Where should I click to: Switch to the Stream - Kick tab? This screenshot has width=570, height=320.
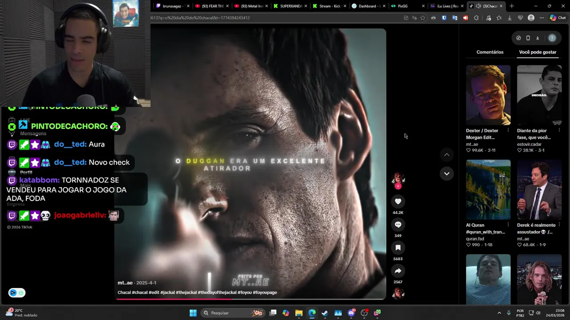pos(328,6)
